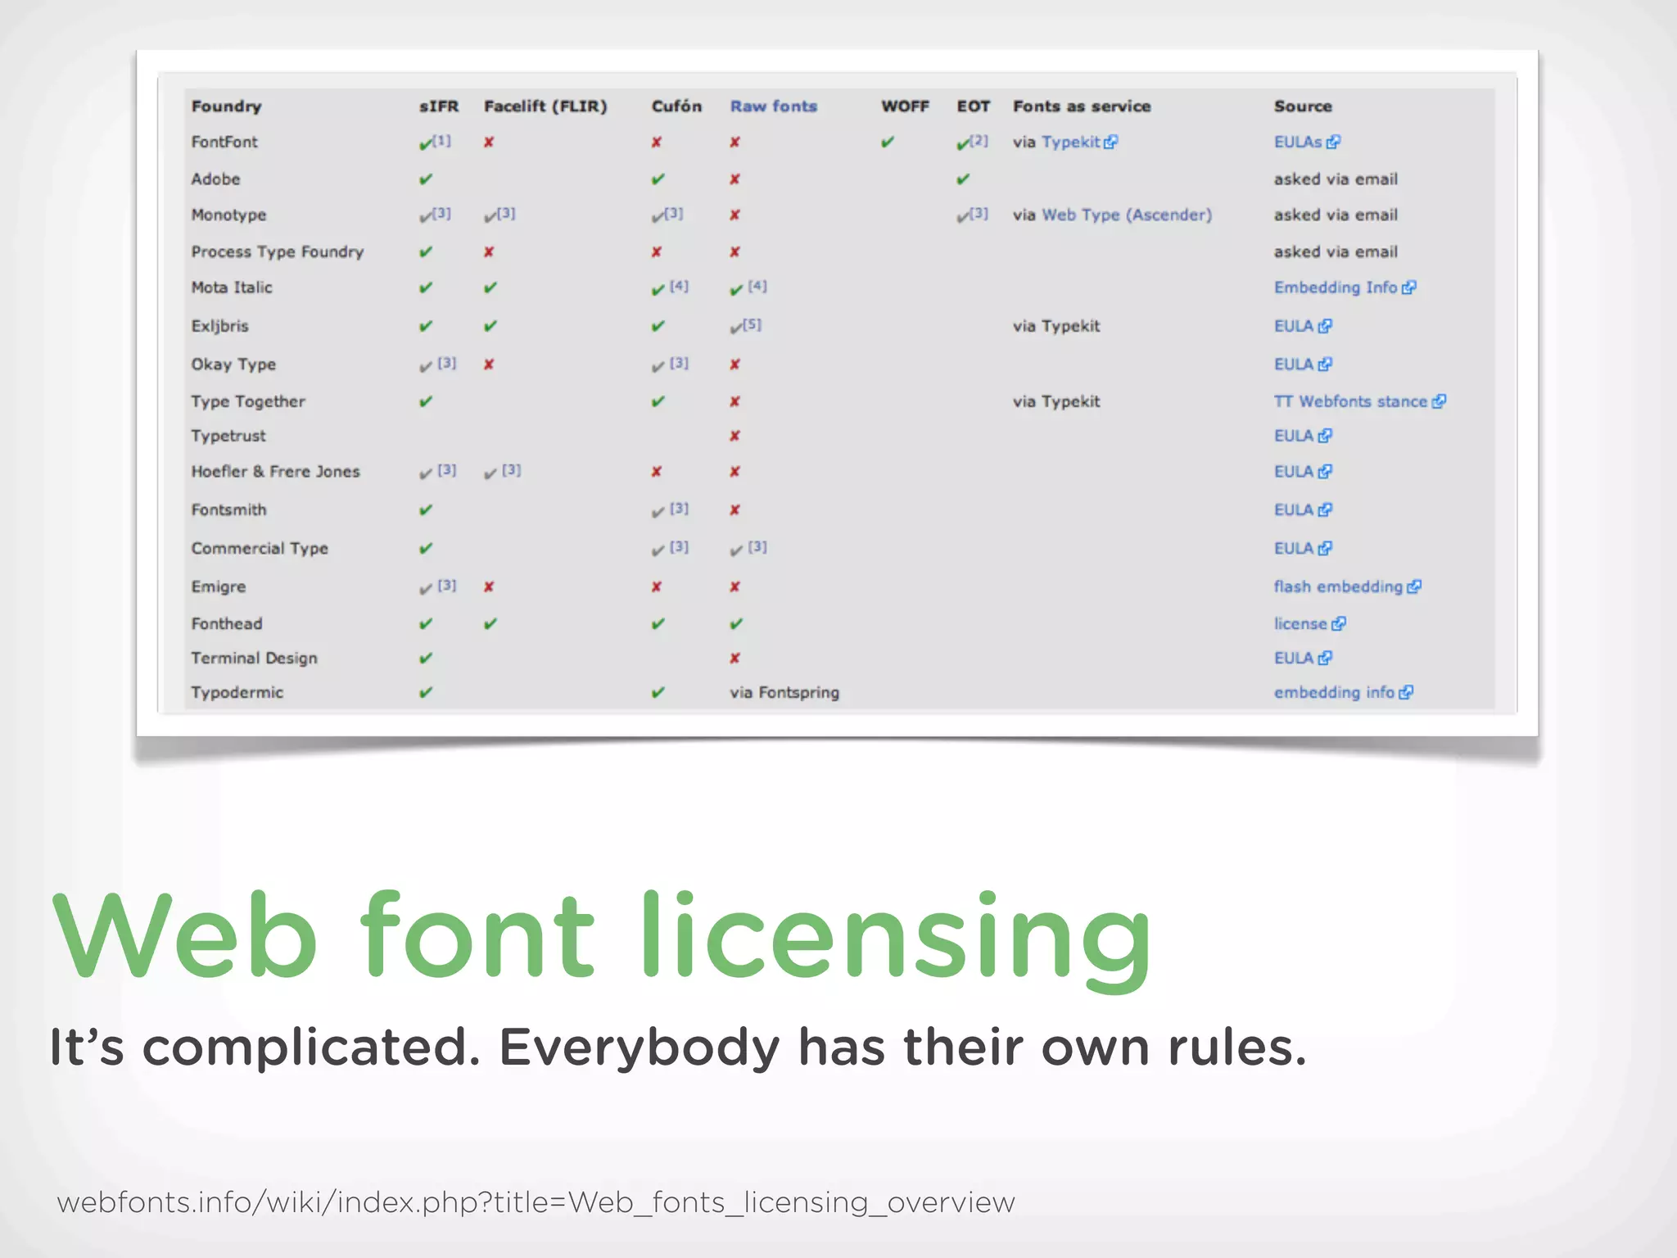
Task: Click the red X under Raw fonts for Adobe
Action: (x=735, y=179)
